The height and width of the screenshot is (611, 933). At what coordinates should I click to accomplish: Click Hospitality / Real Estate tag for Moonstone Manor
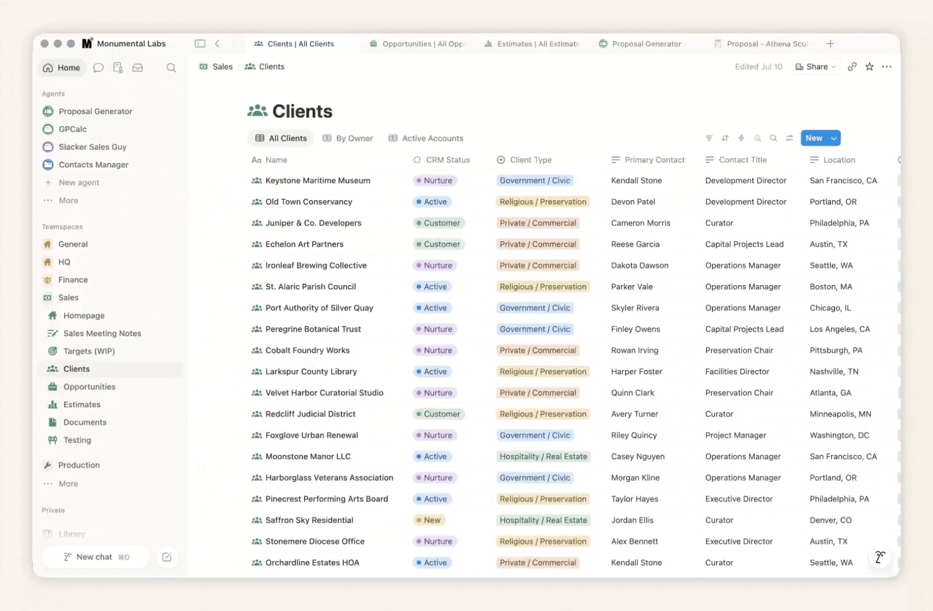[x=543, y=457]
